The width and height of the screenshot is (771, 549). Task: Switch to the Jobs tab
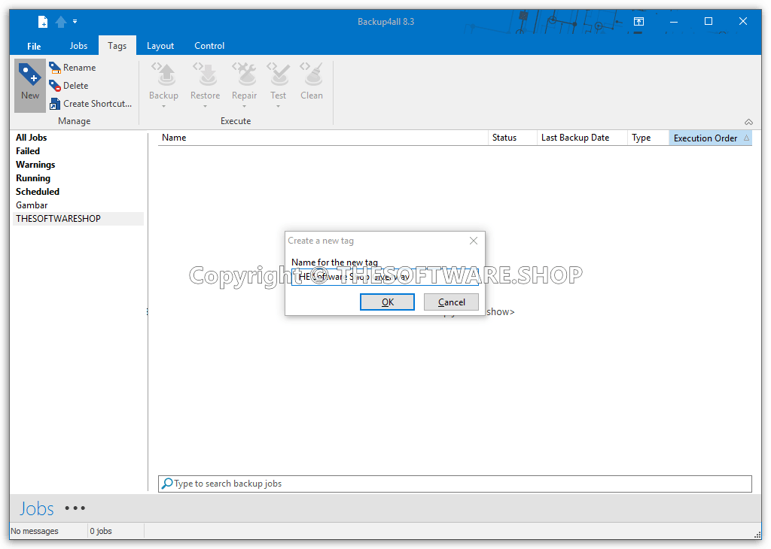(78, 46)
